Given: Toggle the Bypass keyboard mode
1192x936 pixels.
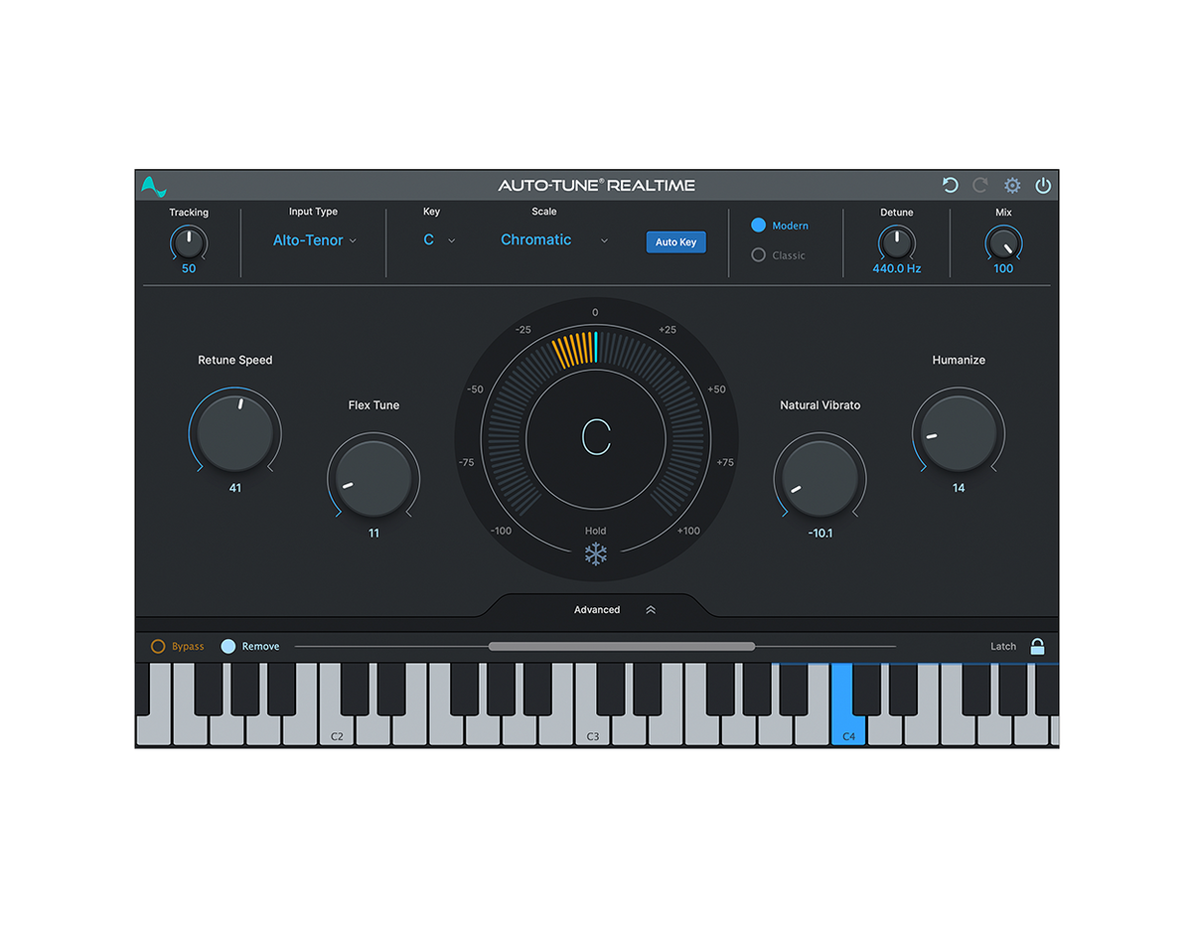Looking at the screenshot, I should click(158, 646).
